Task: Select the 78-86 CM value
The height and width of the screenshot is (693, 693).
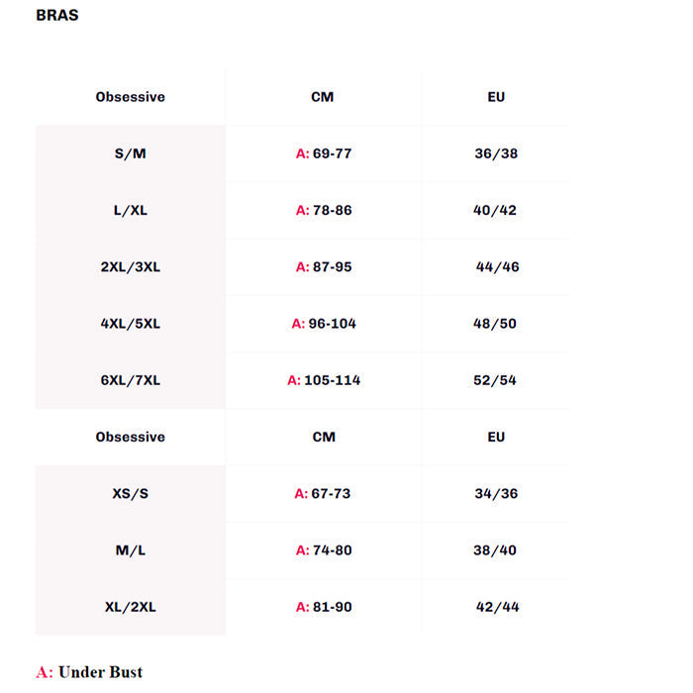Action: pyautogui.click(x=332, y=210)
